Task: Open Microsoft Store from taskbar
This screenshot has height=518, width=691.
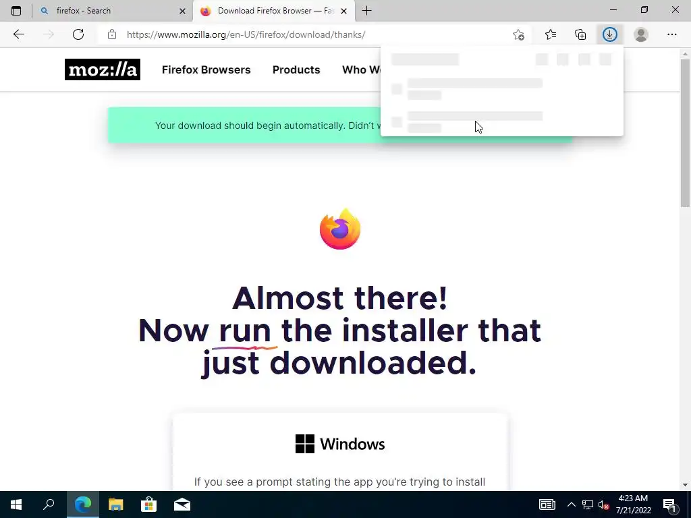Action: coord(149,505)
